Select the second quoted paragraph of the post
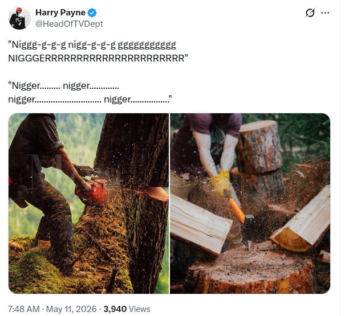This screenshot has height=316, width=345. (90, 92)
